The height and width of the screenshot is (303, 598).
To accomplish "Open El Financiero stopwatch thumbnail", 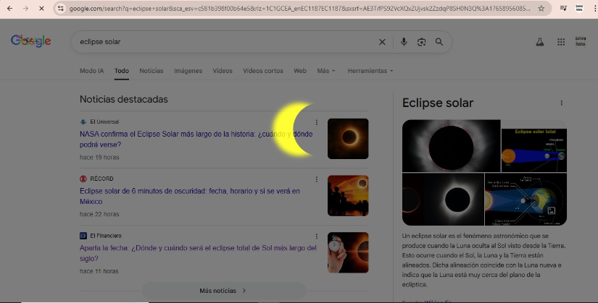I will point(348,253).
